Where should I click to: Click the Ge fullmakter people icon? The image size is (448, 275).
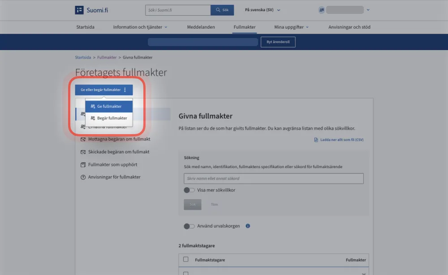coord(93,106)
